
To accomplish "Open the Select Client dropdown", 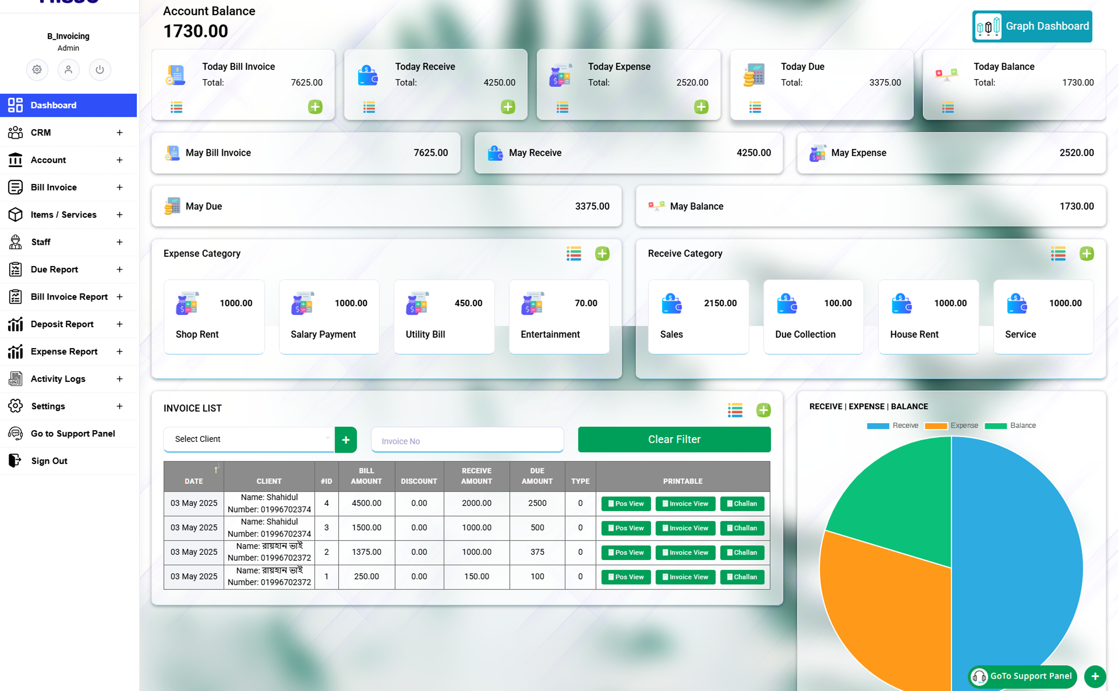I will (x=249, y=439).
